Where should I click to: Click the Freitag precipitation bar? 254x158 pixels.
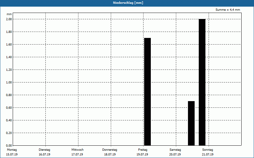[147, 92]
